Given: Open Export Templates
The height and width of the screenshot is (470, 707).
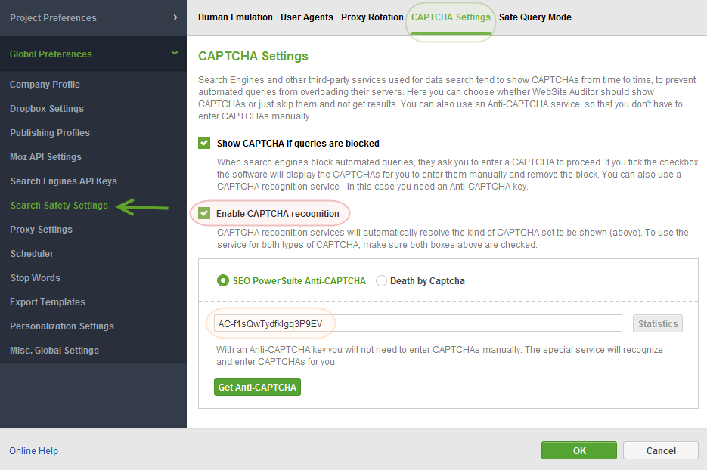Looking at the screenshot, I should coord(48,302).
